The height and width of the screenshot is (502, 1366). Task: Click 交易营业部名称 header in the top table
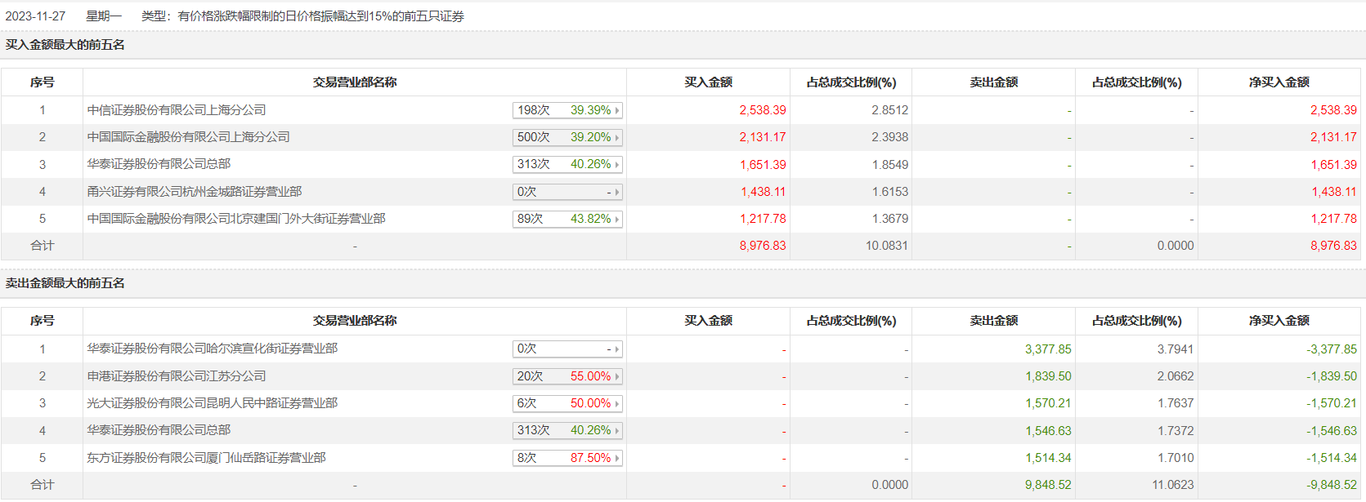pos(355,82)
